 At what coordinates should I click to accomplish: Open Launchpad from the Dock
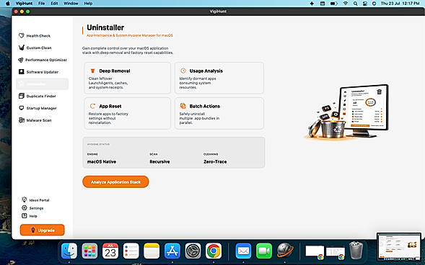[89, 251]
